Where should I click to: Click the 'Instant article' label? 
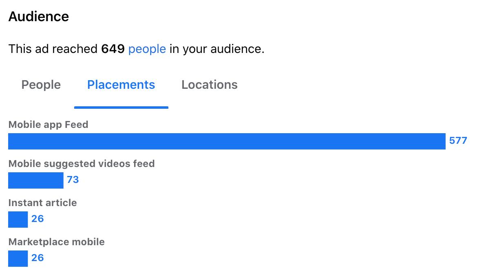coord(42,203)
